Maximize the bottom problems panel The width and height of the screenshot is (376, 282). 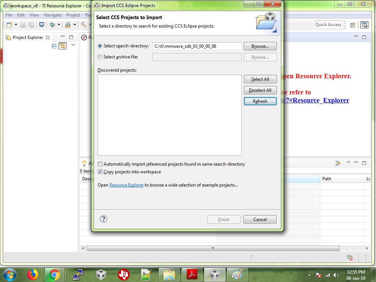[364, 163]
